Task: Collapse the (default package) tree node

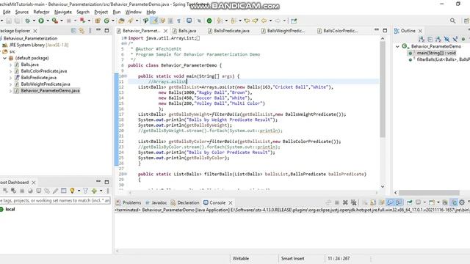Action: [5, 58]
